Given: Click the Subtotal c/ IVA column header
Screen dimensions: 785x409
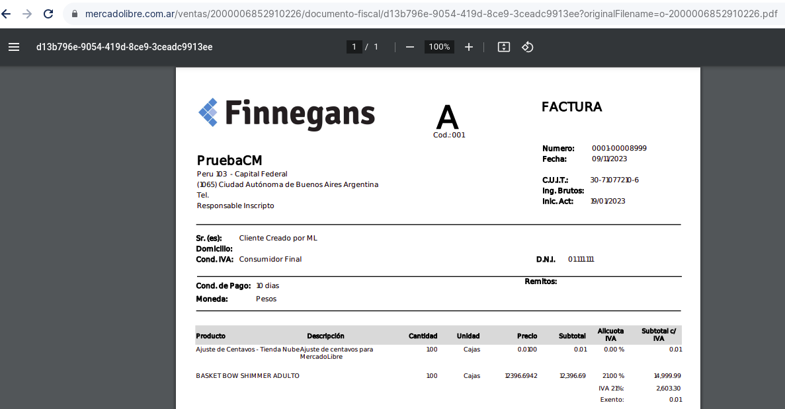Looking at the screenshot, I should 658,334.
